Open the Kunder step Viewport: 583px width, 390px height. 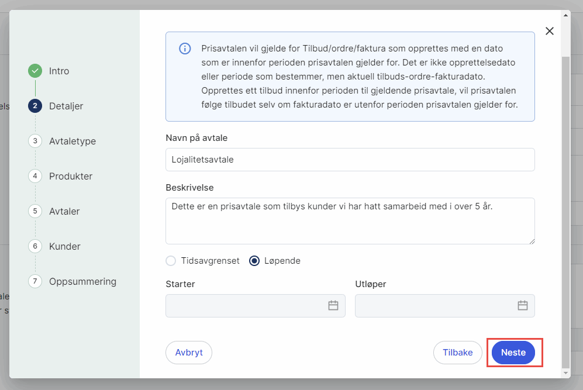[x=65, y=246]
